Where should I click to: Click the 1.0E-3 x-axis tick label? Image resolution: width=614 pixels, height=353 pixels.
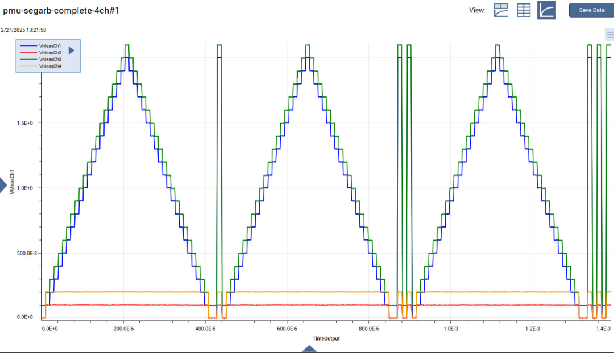451,329
